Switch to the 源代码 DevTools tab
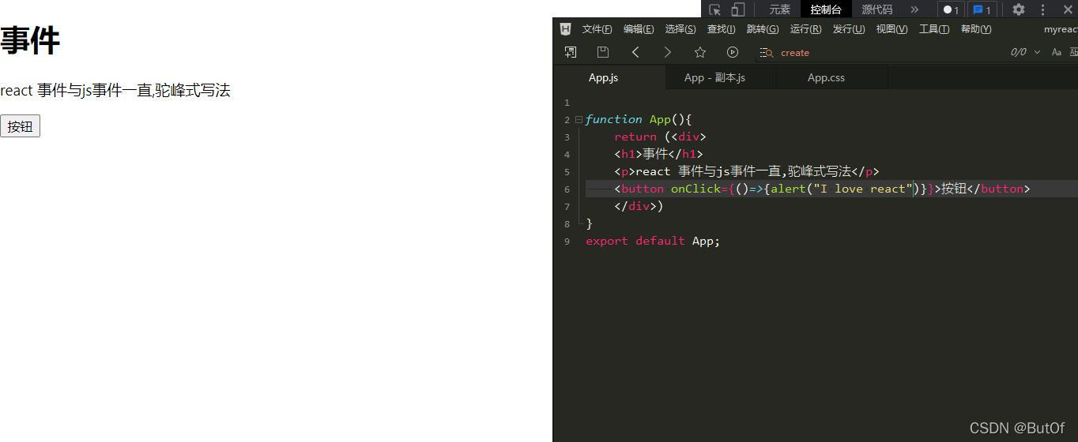This screenshot has width=1078, height=442. pos(876,9)
